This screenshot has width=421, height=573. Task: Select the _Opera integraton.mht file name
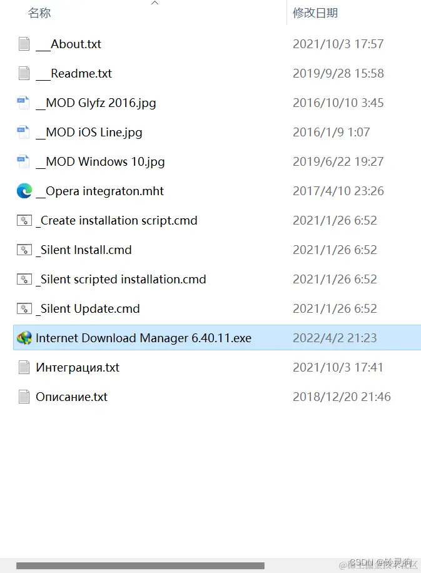[x=99, y=191]
